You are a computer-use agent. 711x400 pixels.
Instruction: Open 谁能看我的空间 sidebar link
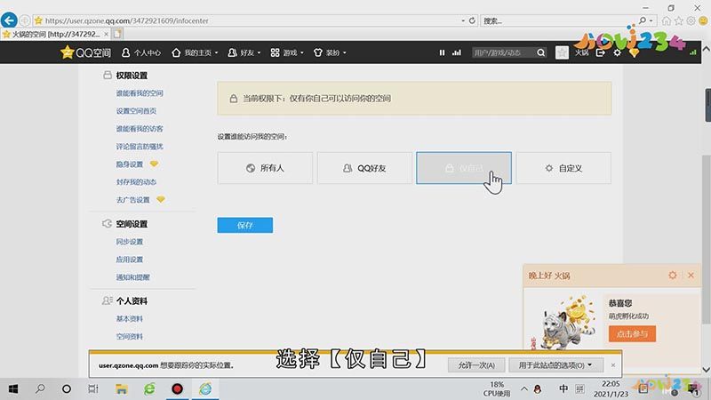[140, 93]
